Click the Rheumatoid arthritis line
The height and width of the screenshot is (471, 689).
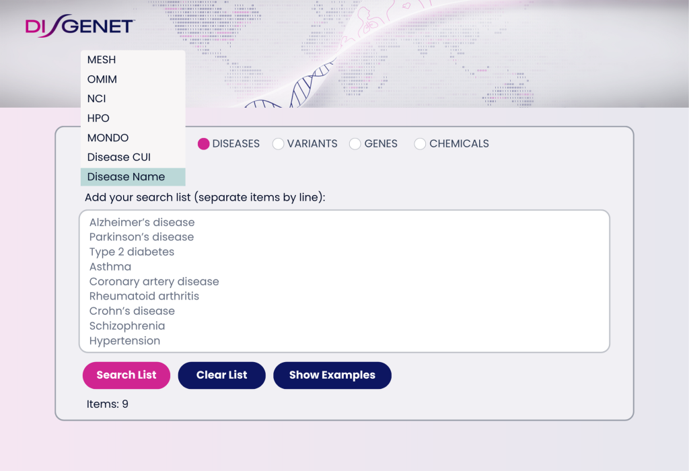coord(144,296)
